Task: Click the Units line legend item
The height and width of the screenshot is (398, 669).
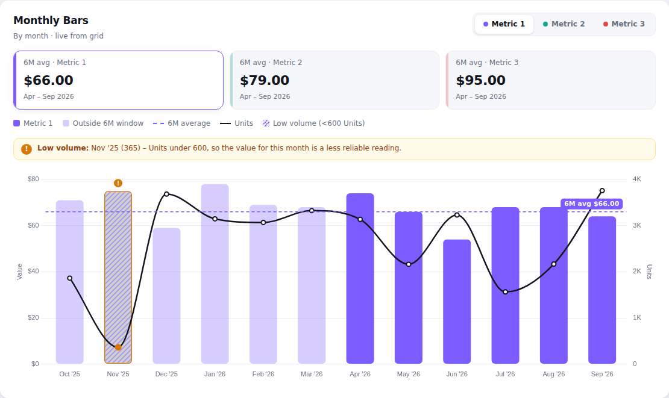Action: [x=236, y=123]
